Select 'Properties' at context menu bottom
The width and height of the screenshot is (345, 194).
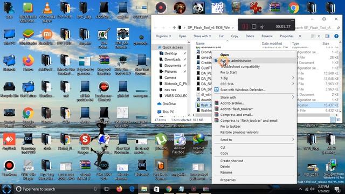point(228,180)
